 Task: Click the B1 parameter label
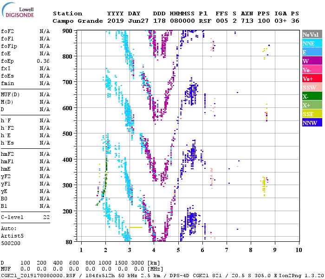tap(4, 206)
